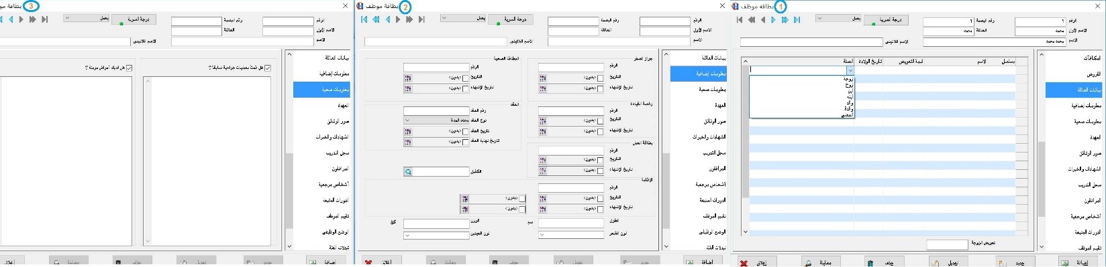This screenshot has width=1106, height=267.
Task: Click the sidebar scrollbar in family data window
Action: pyautogui.click(x=1042, y=179)
